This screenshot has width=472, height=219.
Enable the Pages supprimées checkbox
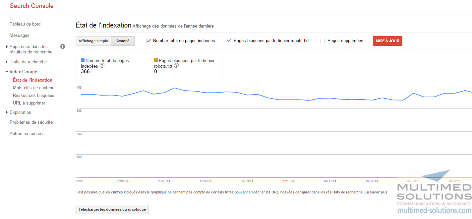(x=323, y=41)
